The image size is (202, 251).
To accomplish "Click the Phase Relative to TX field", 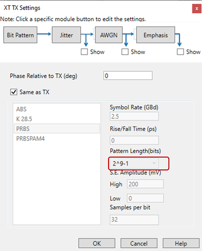I will click(128, 75).
